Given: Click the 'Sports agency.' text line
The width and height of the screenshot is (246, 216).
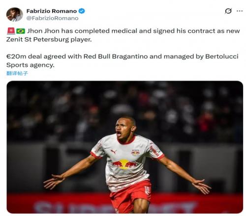Looking at the screenshot, I should tap(30, 65).
